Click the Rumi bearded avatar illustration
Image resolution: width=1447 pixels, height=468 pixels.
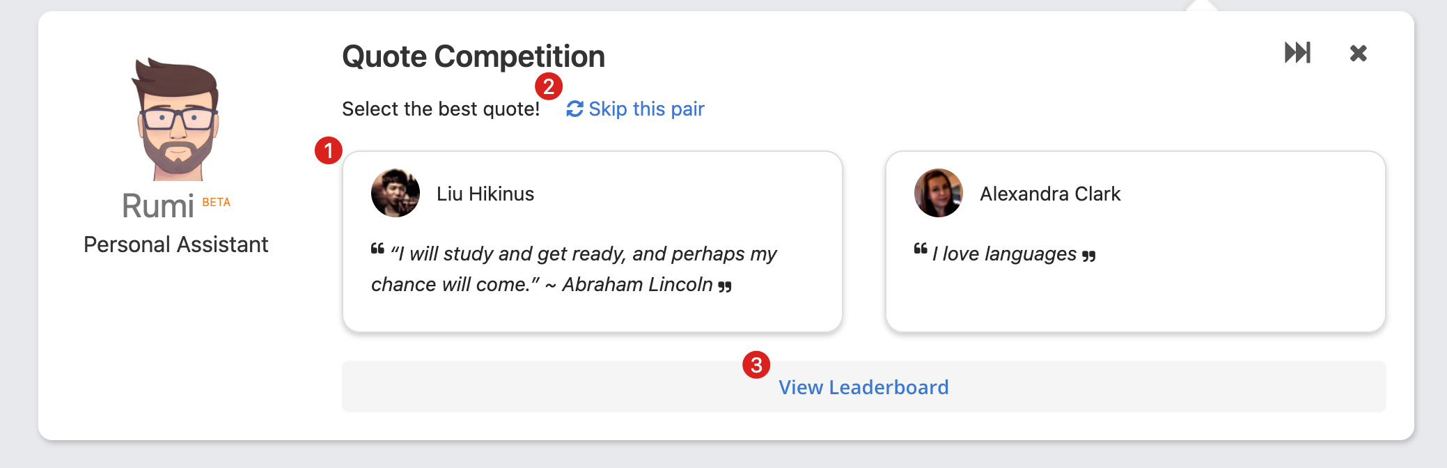175,119
